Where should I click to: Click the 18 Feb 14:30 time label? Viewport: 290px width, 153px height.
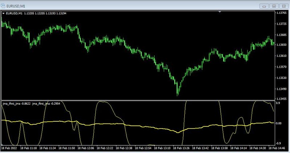tap(258, 148)
